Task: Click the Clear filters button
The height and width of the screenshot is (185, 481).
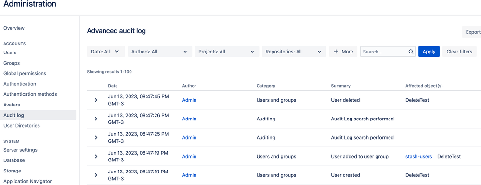Action: click(x=459, y=52)
